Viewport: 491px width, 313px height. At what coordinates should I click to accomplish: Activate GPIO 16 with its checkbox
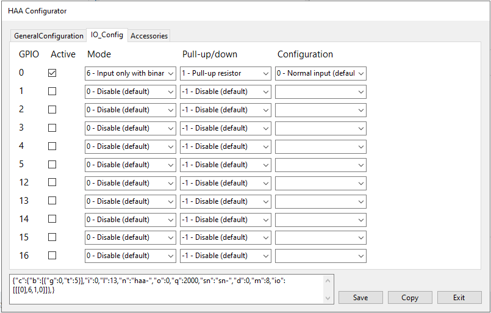point(52,256)
